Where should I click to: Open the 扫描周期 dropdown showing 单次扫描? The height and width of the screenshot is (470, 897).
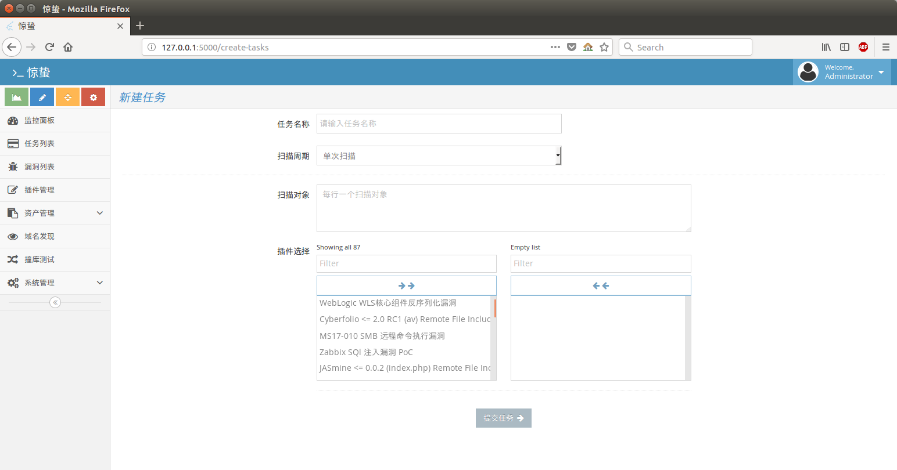click(439, 156)
